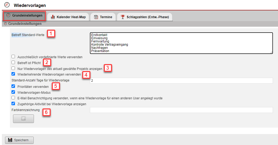
Task: Enable E-Mail Benachrichtigung versenden checkbox
Action: (13, 98)
